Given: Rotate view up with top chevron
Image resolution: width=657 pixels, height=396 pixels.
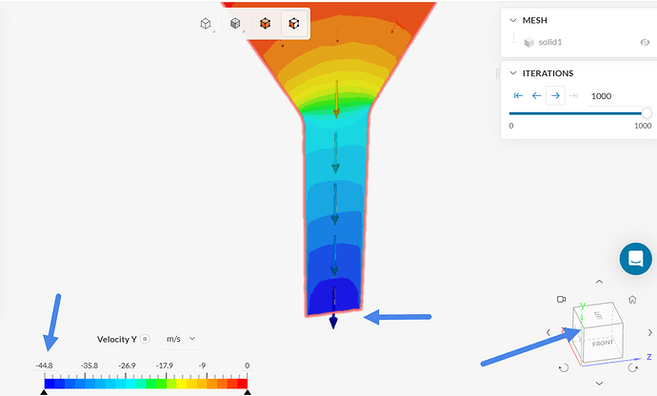Looking at the screenshot, I should (x=599, y=282).
